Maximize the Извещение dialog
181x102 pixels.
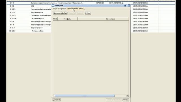coord(125,5)
